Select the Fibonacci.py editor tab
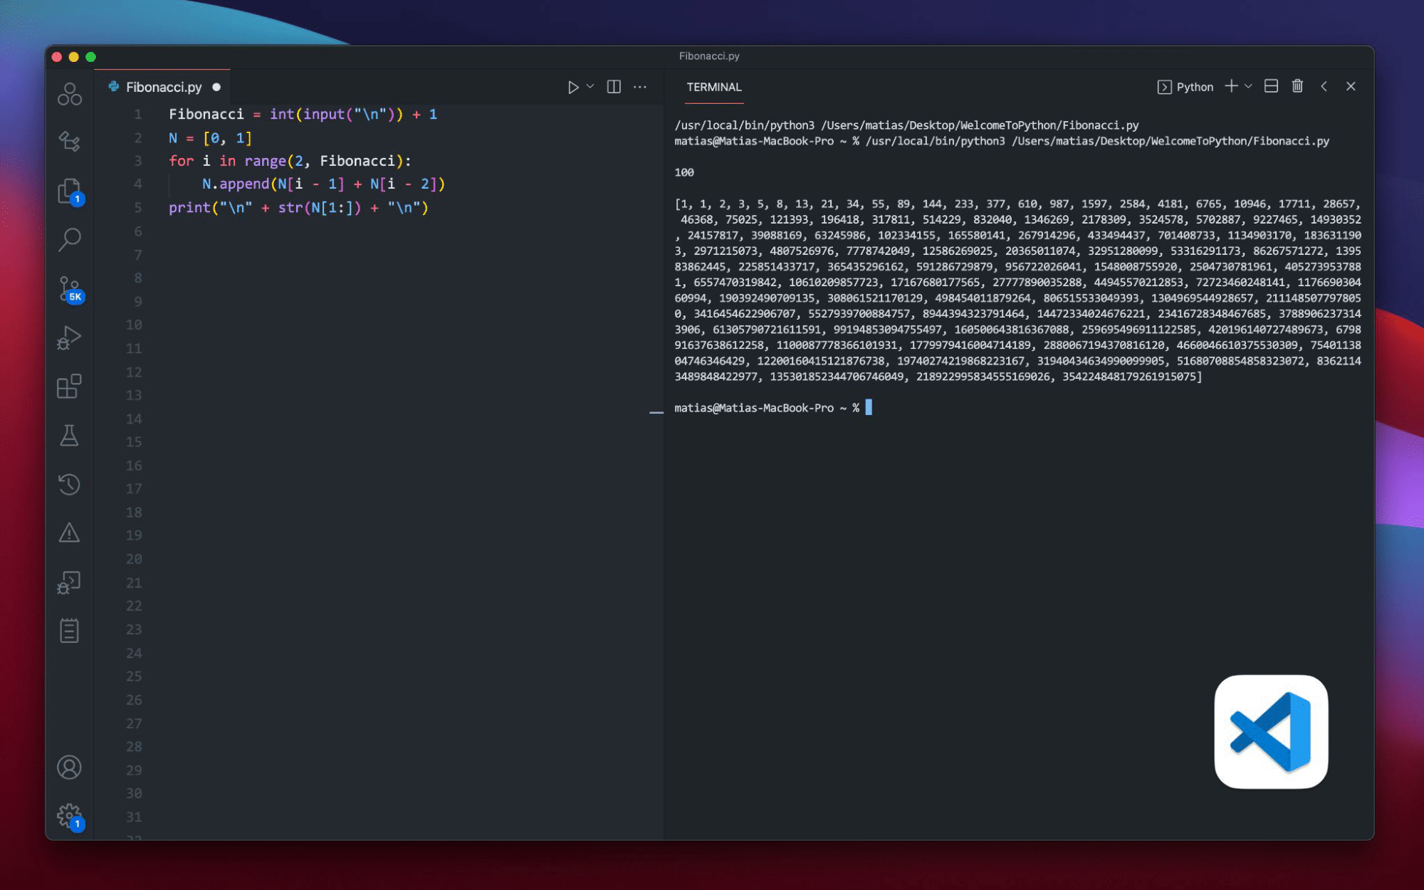 (164, 87)
